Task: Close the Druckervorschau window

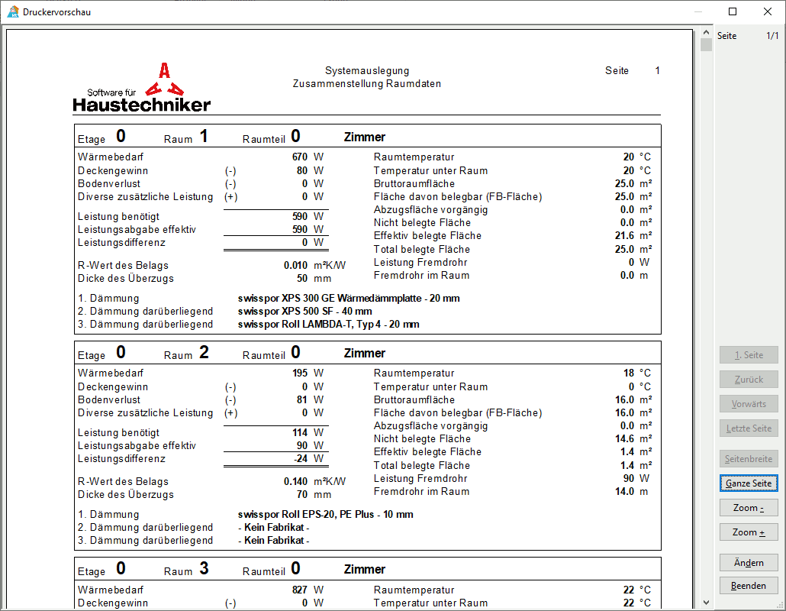Action: pos(768,11)
